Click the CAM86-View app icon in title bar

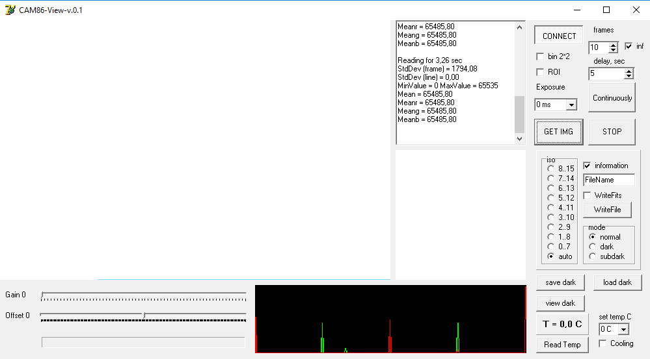(10, 10)
